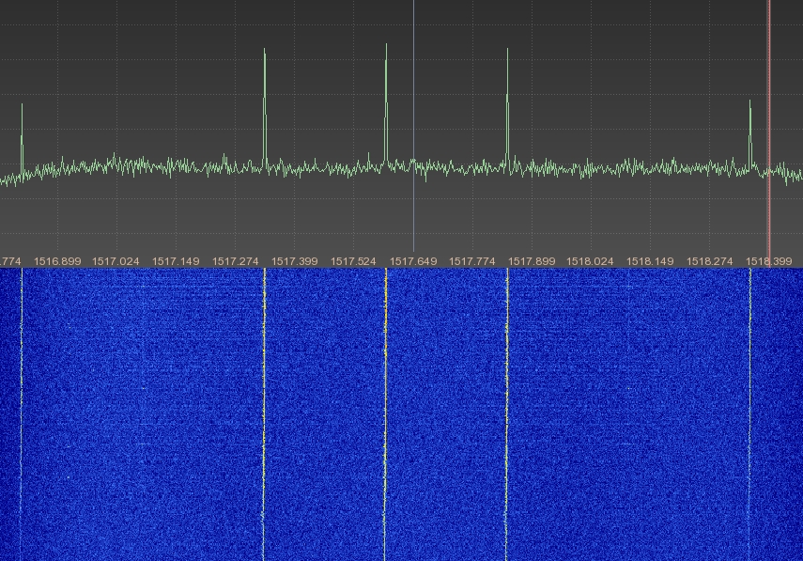Click the leftmost signal peak in spectrum
The height and width of the screenshot is (561, 803).
(22, 107)
